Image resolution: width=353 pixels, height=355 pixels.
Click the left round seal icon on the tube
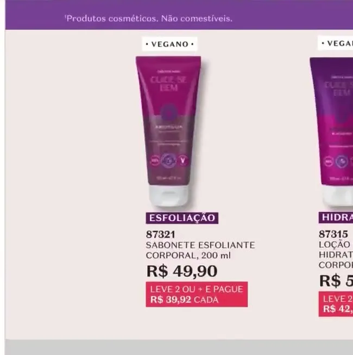[155, 160]
